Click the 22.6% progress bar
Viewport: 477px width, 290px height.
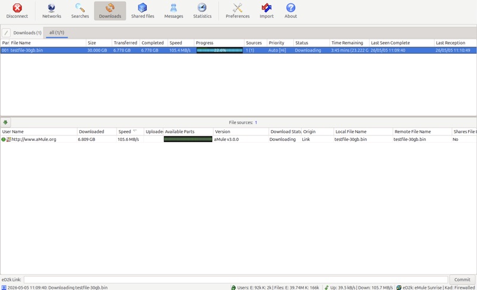(219, 50)
